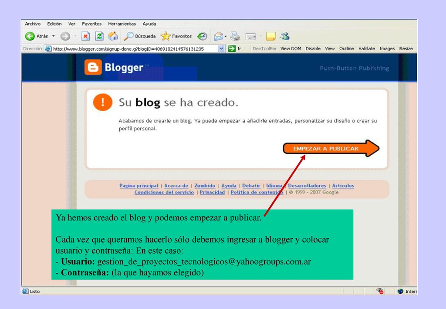Click the Images toolbar item
The height and width of the screenshot is (309, 446).
pyautogui.click(x=387, y=49)
